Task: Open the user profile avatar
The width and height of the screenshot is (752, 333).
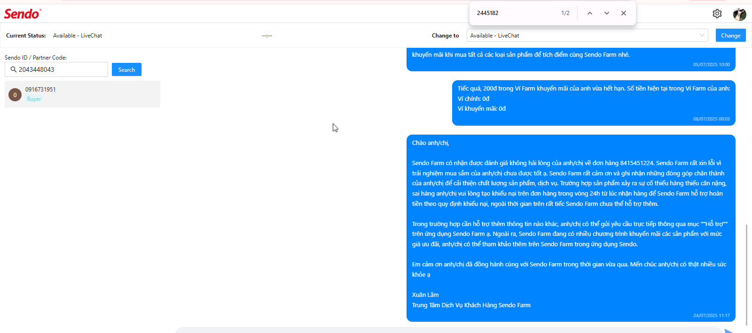Action: pos(739,14)
